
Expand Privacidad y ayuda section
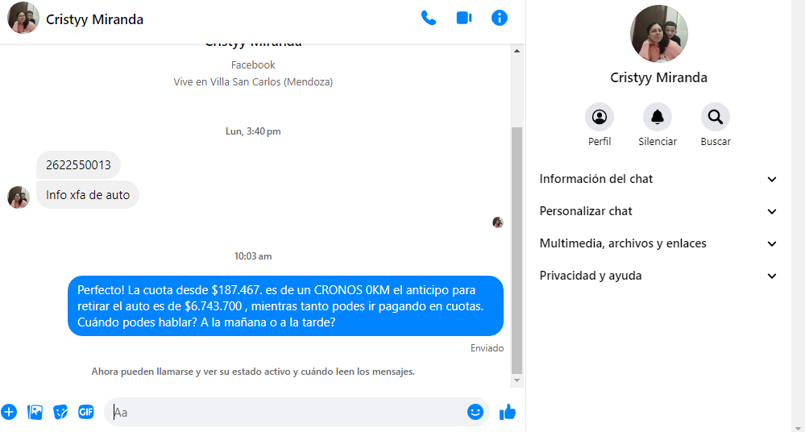click(x=658, y=276)
